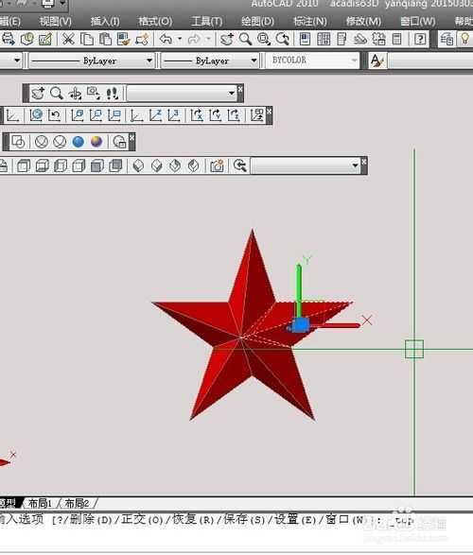This screenshot has height=555, width=473.
Task: Open the BYCOLOR plot style dropdown
Action: 313,61
